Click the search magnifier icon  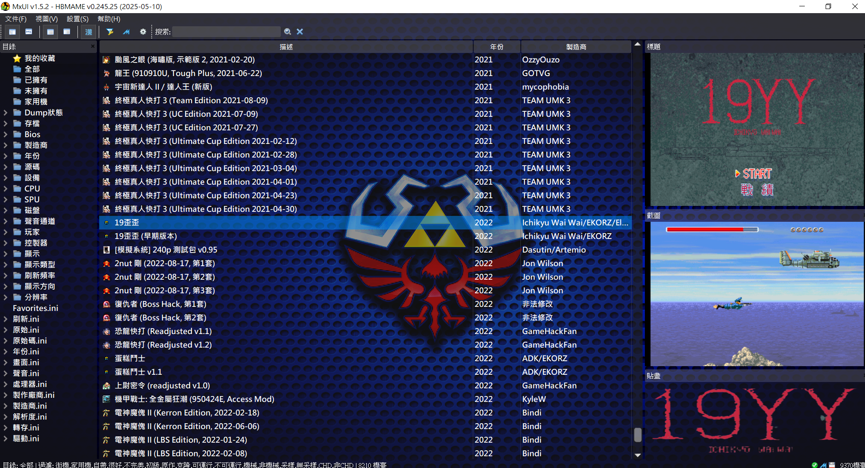tap(288, 32)
